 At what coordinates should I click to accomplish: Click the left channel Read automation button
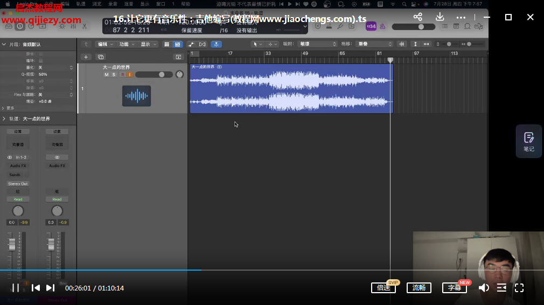pyautogui.click(x=18, y=199)
